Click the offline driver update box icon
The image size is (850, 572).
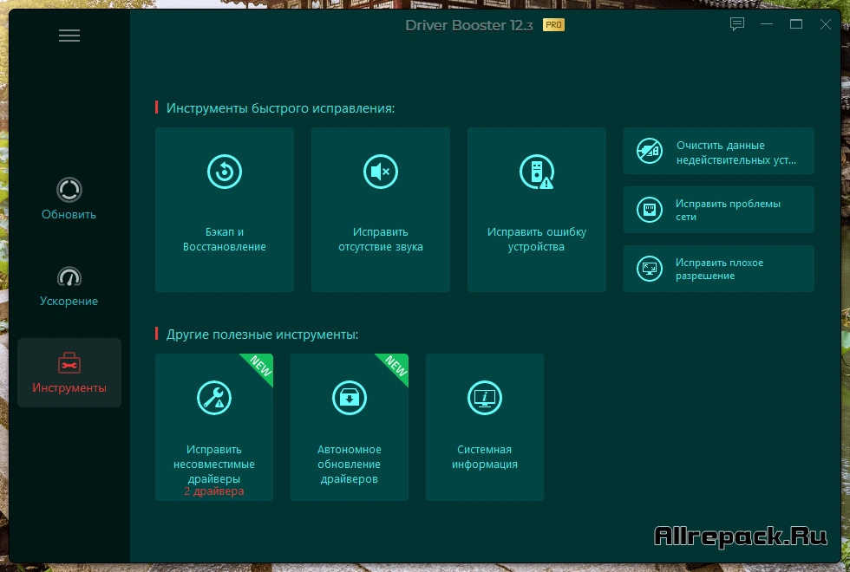click(350, 398)
